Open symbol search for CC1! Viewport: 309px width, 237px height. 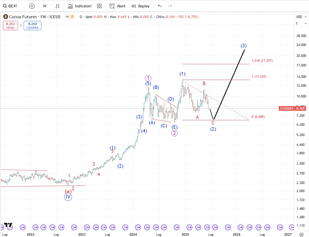tap(10, 6)
